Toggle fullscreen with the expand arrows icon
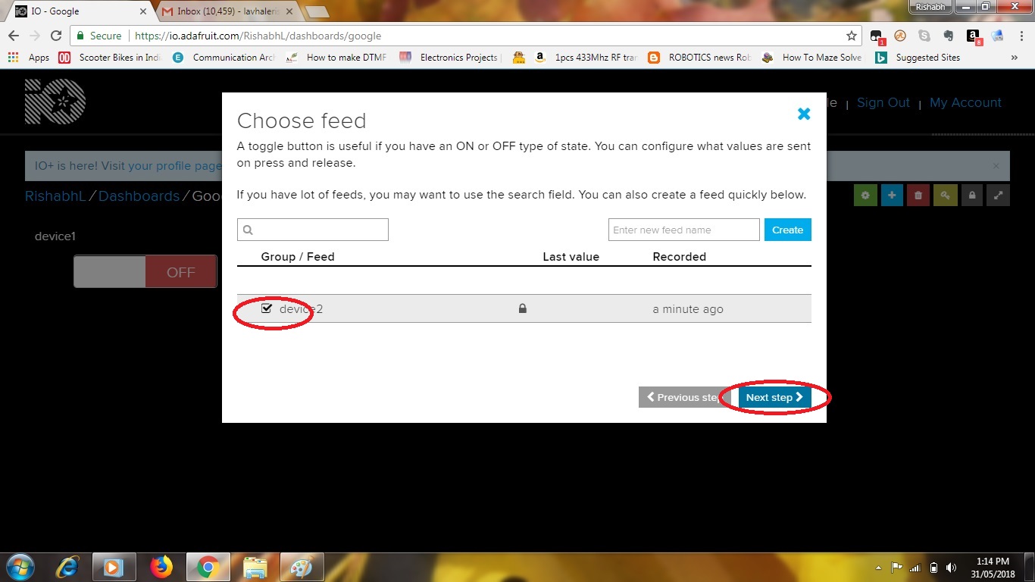The height and width of the screenshot is (582, 1035). (999, 196)
